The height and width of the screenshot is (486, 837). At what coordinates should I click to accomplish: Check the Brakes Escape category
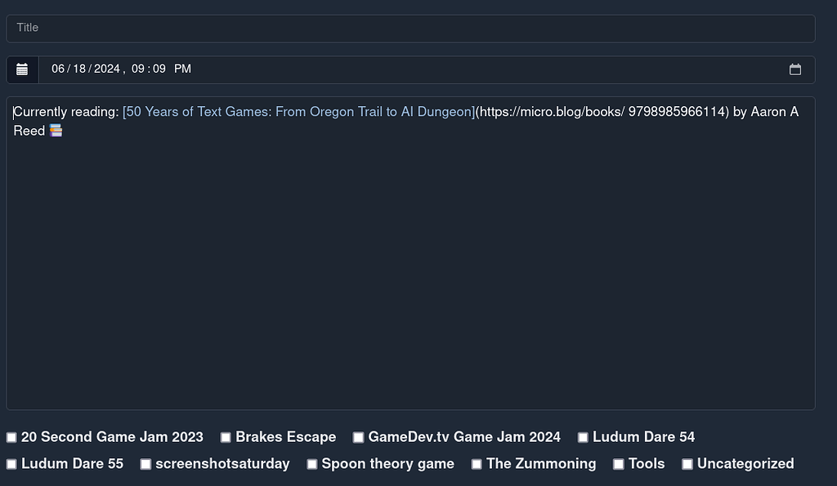tap(226, 438)
